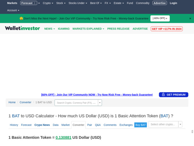
Task: Select the Converter tab
Action: [79, 125]
